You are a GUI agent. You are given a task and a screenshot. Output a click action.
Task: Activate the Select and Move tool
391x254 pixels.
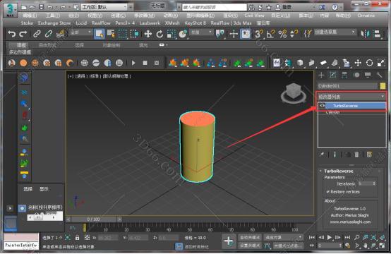(x=148, y=34)
